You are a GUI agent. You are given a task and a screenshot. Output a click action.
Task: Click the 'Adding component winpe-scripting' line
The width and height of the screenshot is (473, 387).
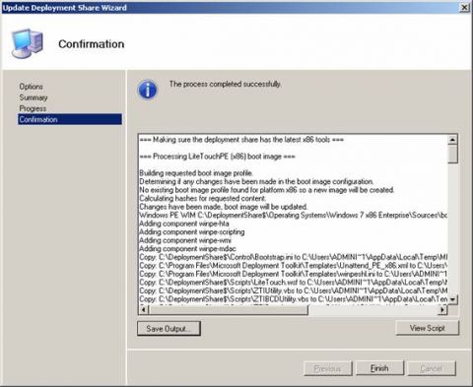192,232
